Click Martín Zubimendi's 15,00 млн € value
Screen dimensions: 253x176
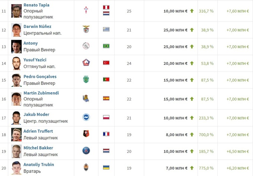click(175, 99)
